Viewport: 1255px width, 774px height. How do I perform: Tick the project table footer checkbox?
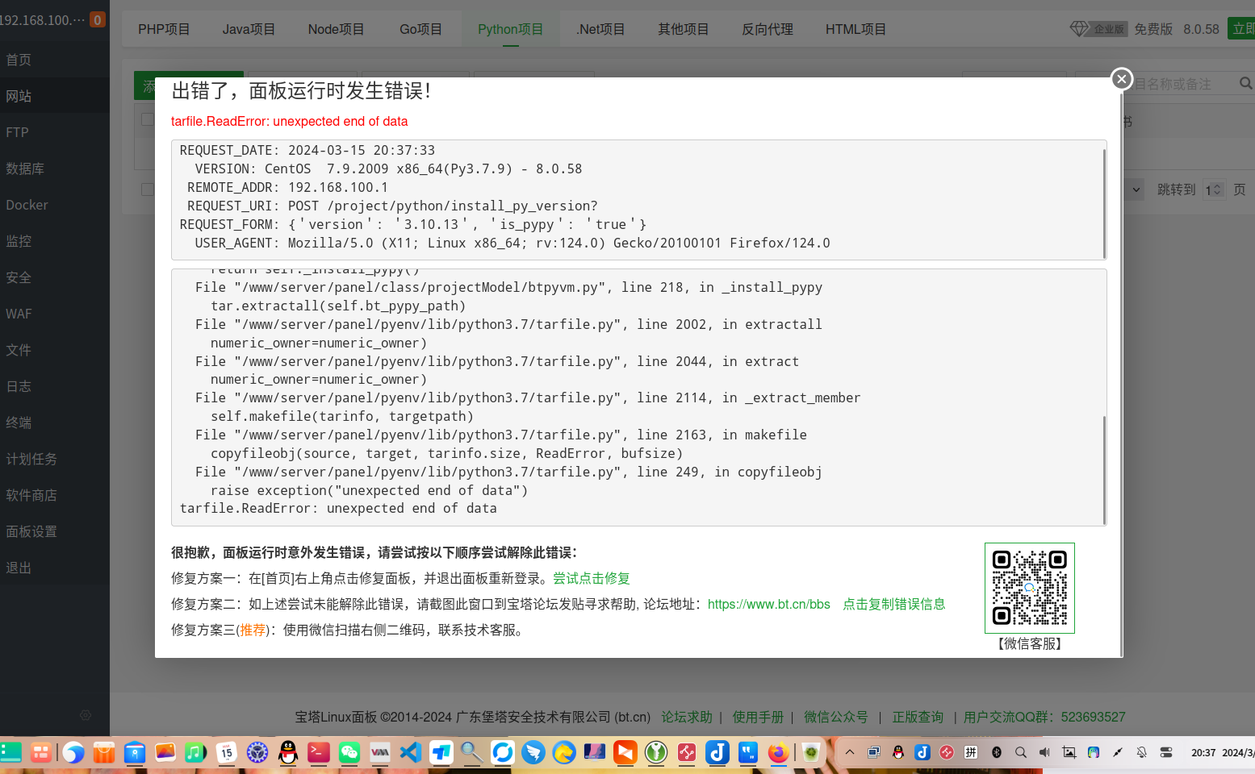point(147,189)
